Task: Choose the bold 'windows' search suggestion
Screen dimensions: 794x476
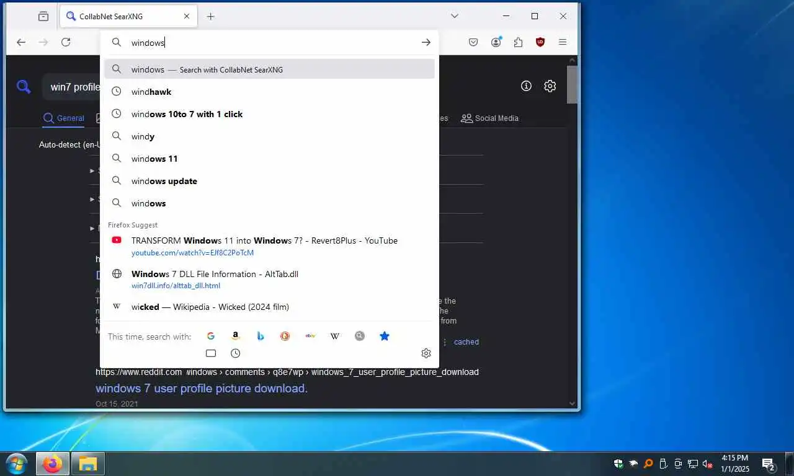Action: pos(269,203)
